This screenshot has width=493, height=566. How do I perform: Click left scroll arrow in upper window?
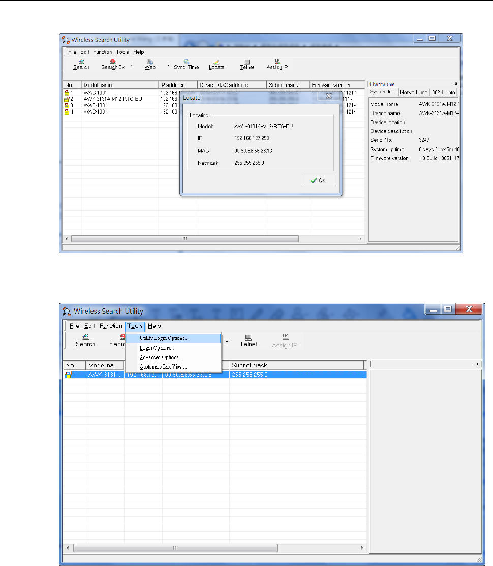(66, 239)
